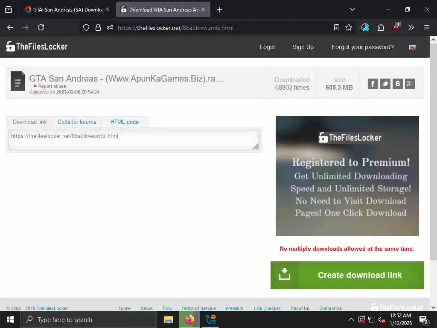The image size is (437, 328).
Task: Select the Download link tab
Action: (30, 122)
